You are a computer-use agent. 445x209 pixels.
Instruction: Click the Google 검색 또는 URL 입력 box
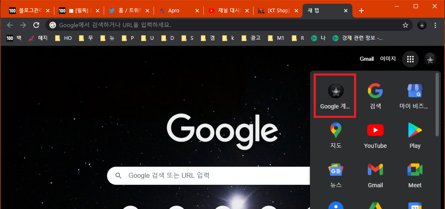point(209,176)
